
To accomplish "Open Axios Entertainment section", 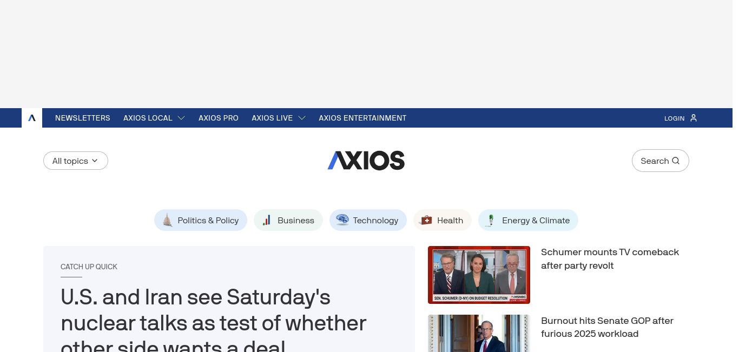I will click(x=362, y=118).
